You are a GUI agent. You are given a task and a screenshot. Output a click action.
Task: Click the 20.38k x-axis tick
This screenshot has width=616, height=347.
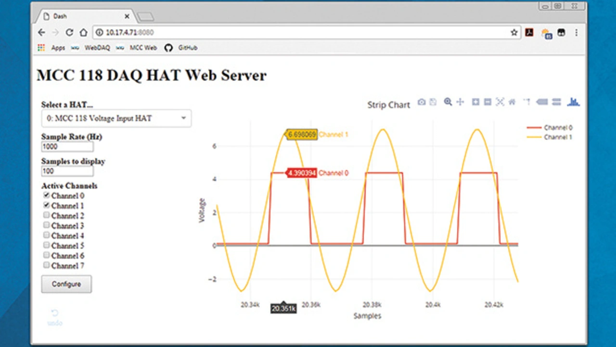tap(372, 305)
